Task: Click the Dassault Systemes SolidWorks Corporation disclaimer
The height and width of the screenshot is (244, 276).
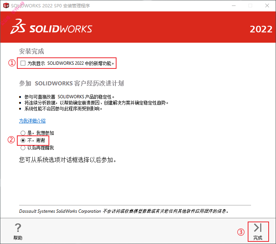Action: [x=124, y=211]
